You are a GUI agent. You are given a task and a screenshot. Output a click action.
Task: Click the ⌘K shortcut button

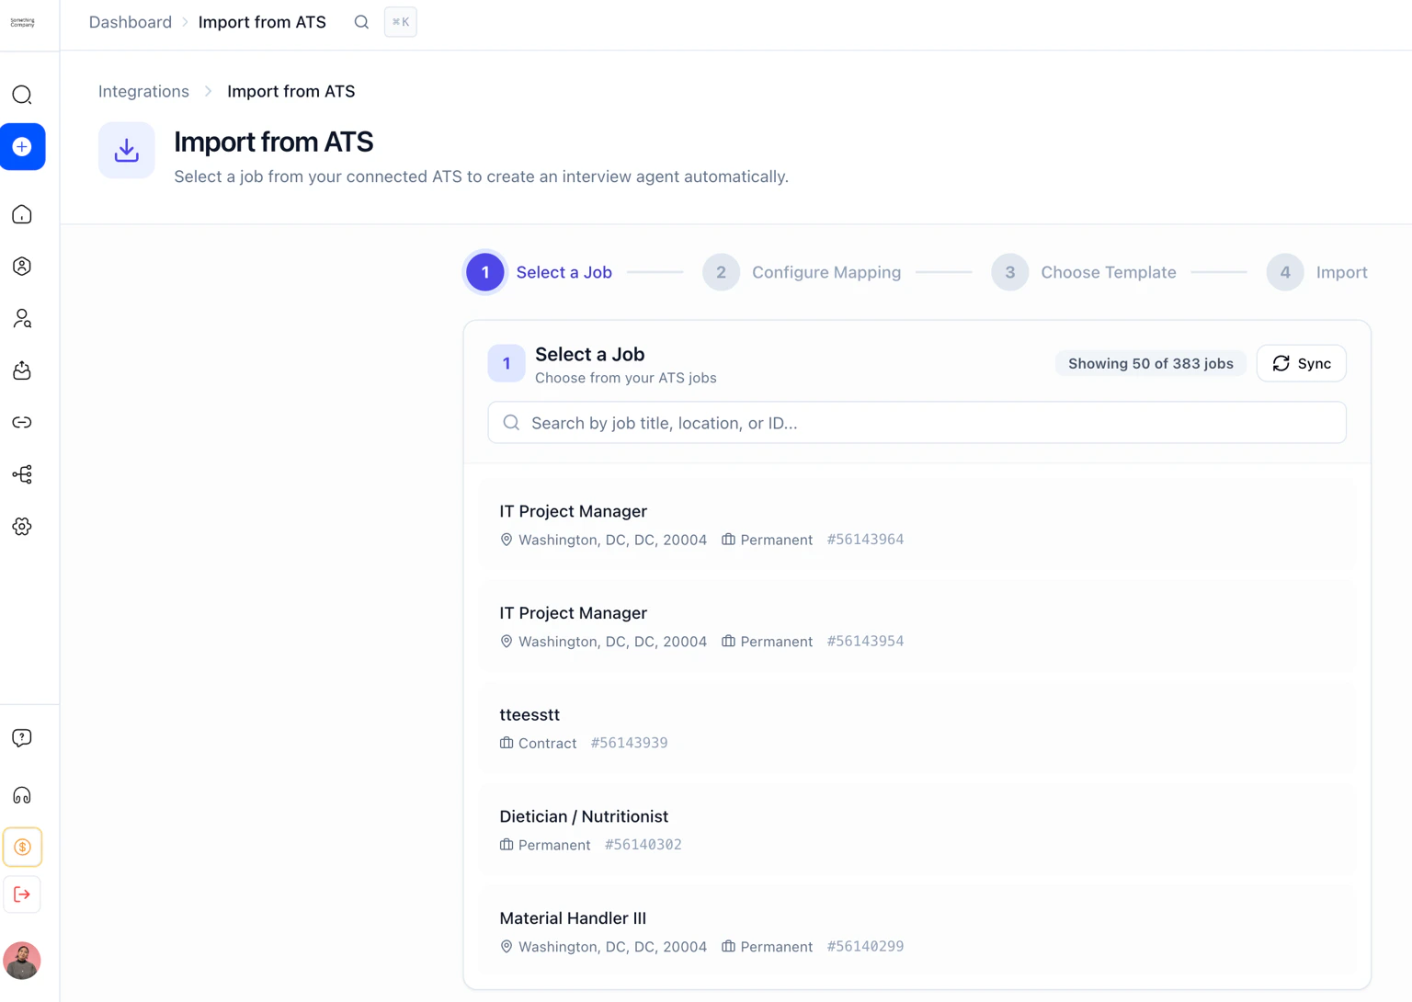[401, 22]
